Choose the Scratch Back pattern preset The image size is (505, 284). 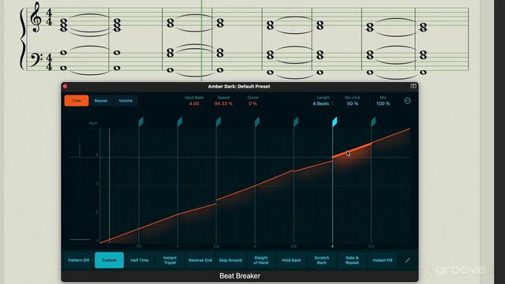coord(322,260)
